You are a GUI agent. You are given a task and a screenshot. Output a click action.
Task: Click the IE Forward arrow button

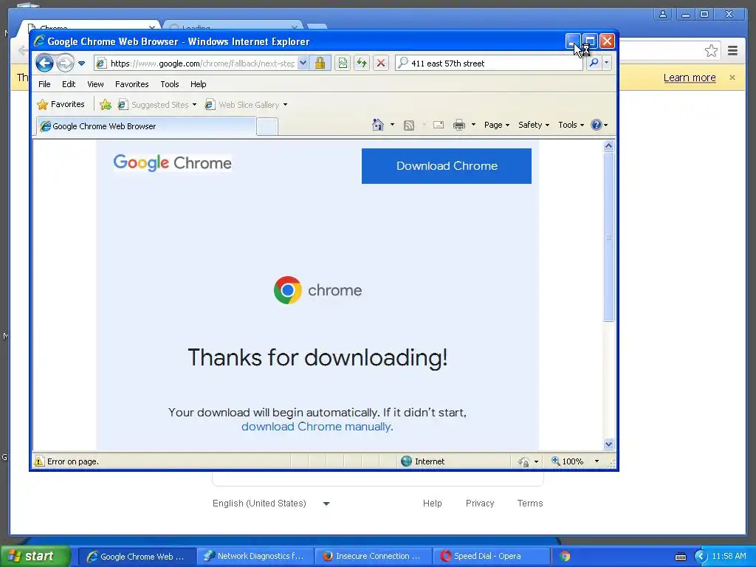65,63
